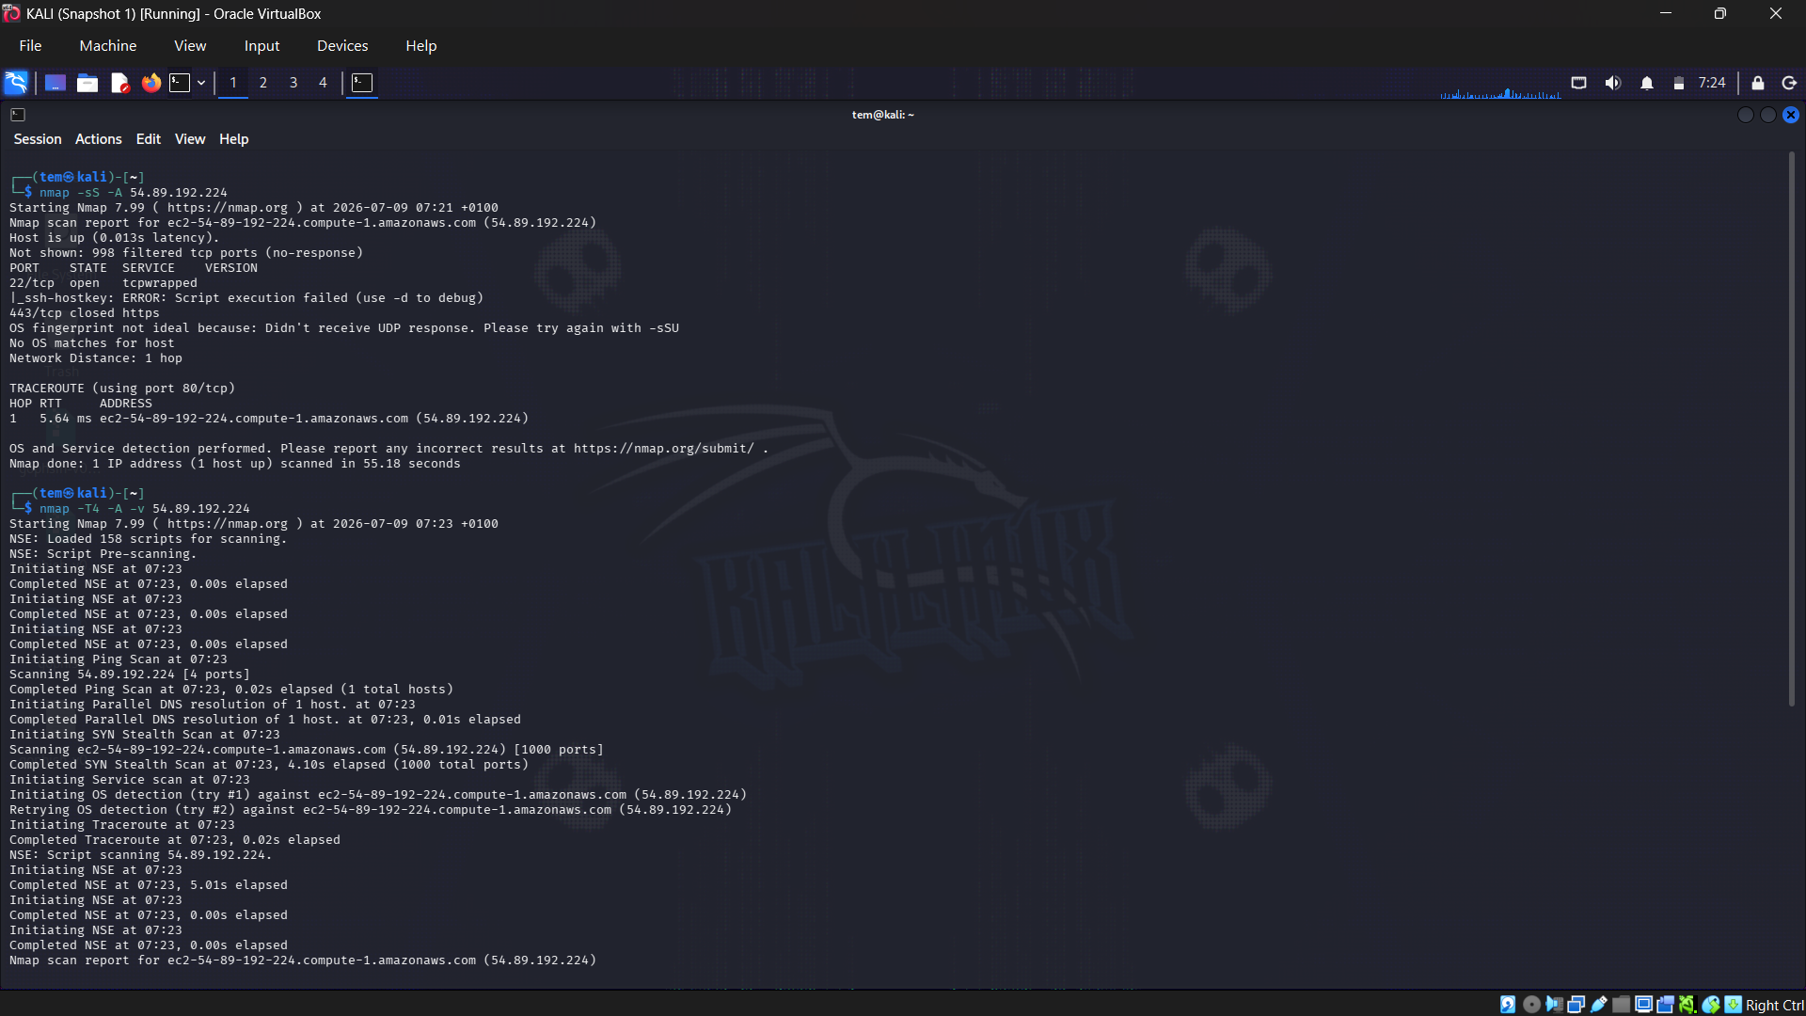Screen dimensions: 1806x1016
Task: Click the battery power icon
Action: pos(1679,83)
